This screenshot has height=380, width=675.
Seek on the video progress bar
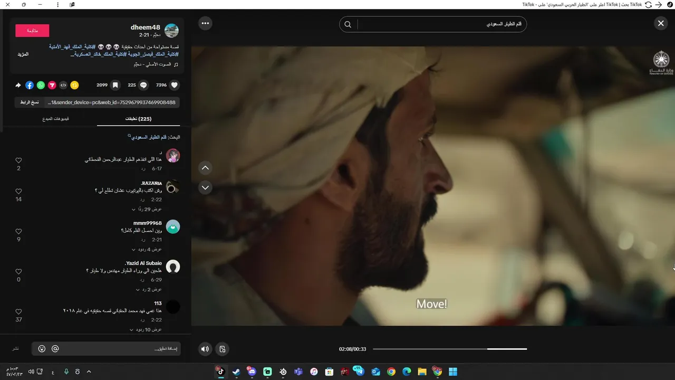[450, 349]
